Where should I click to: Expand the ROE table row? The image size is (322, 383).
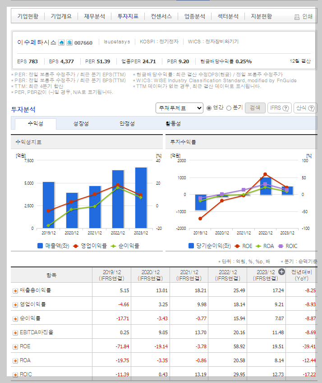coord(15,347)
